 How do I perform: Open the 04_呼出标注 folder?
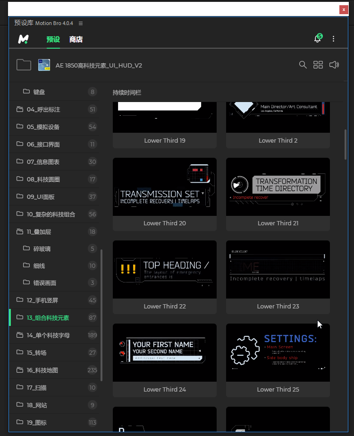[x=54, y=109]
